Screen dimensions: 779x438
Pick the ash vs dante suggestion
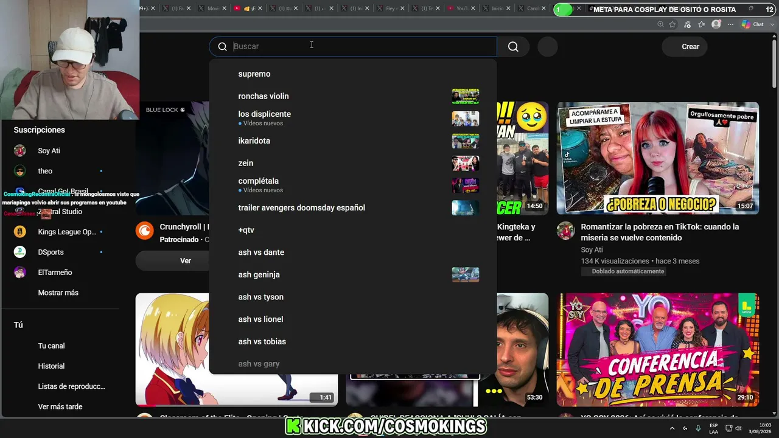pyautogui.click(x=353, y=252)
